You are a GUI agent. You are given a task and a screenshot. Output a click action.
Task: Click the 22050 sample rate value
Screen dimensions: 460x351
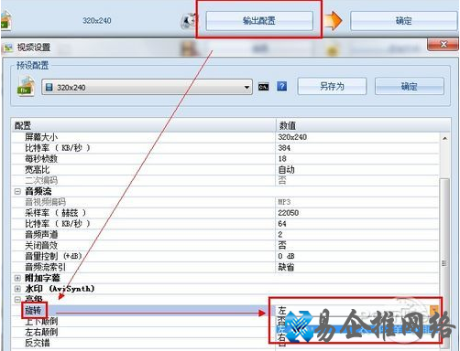[x=289, y=213]
